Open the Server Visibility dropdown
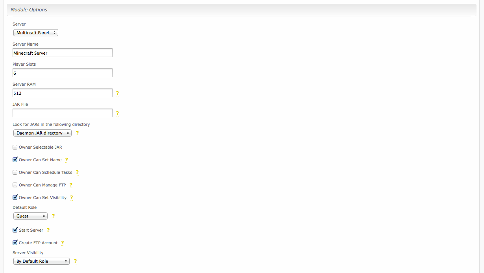Viewport: 484px width, 273px height. click(x=41, y=262)
